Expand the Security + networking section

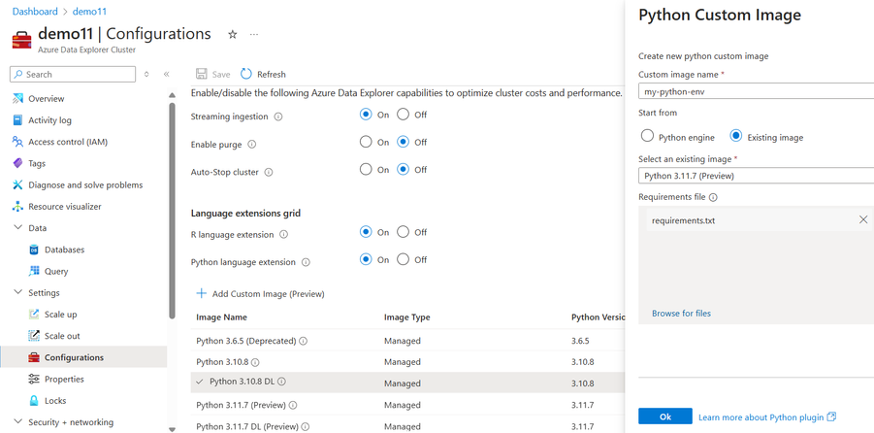(x=16, y=422)
